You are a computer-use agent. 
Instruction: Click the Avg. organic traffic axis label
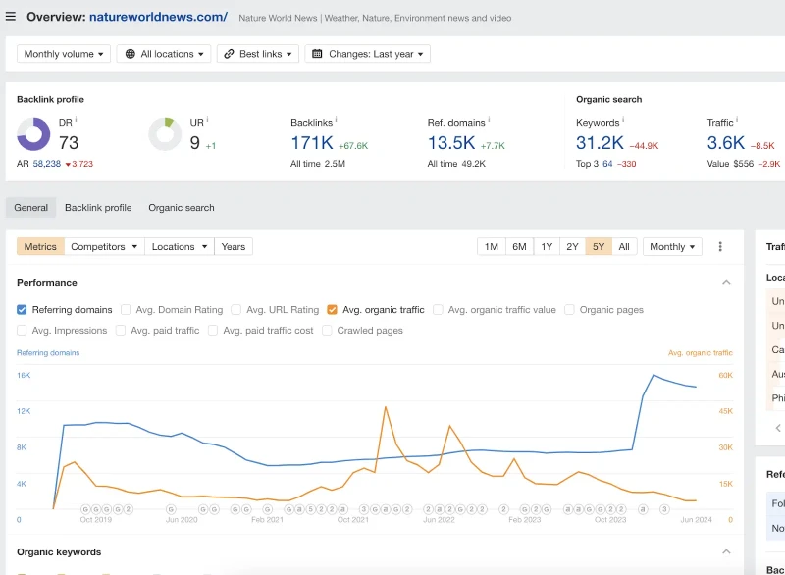[701, 353]
